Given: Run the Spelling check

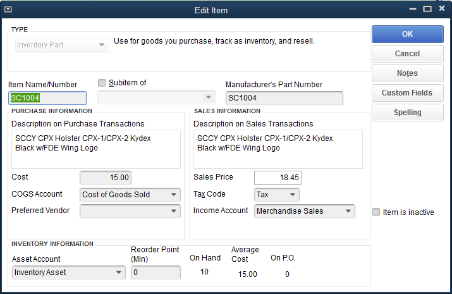Looking at the screenshot, I should [407, 113].
